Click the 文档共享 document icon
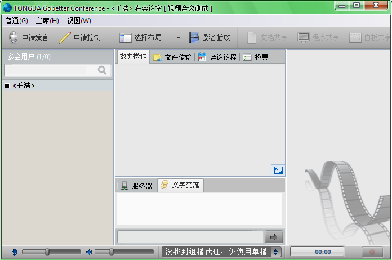This screenshot has width=392, height=260. pos(252,38)
